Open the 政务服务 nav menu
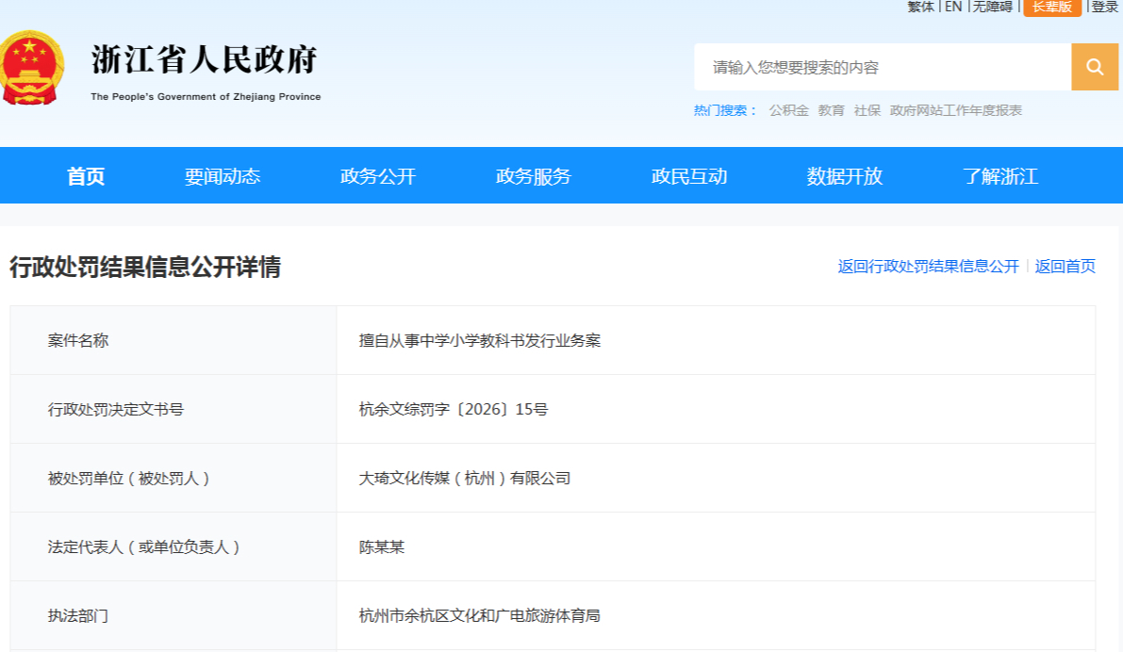This screenshot has width=1123, height=652. tap(534, 176)
